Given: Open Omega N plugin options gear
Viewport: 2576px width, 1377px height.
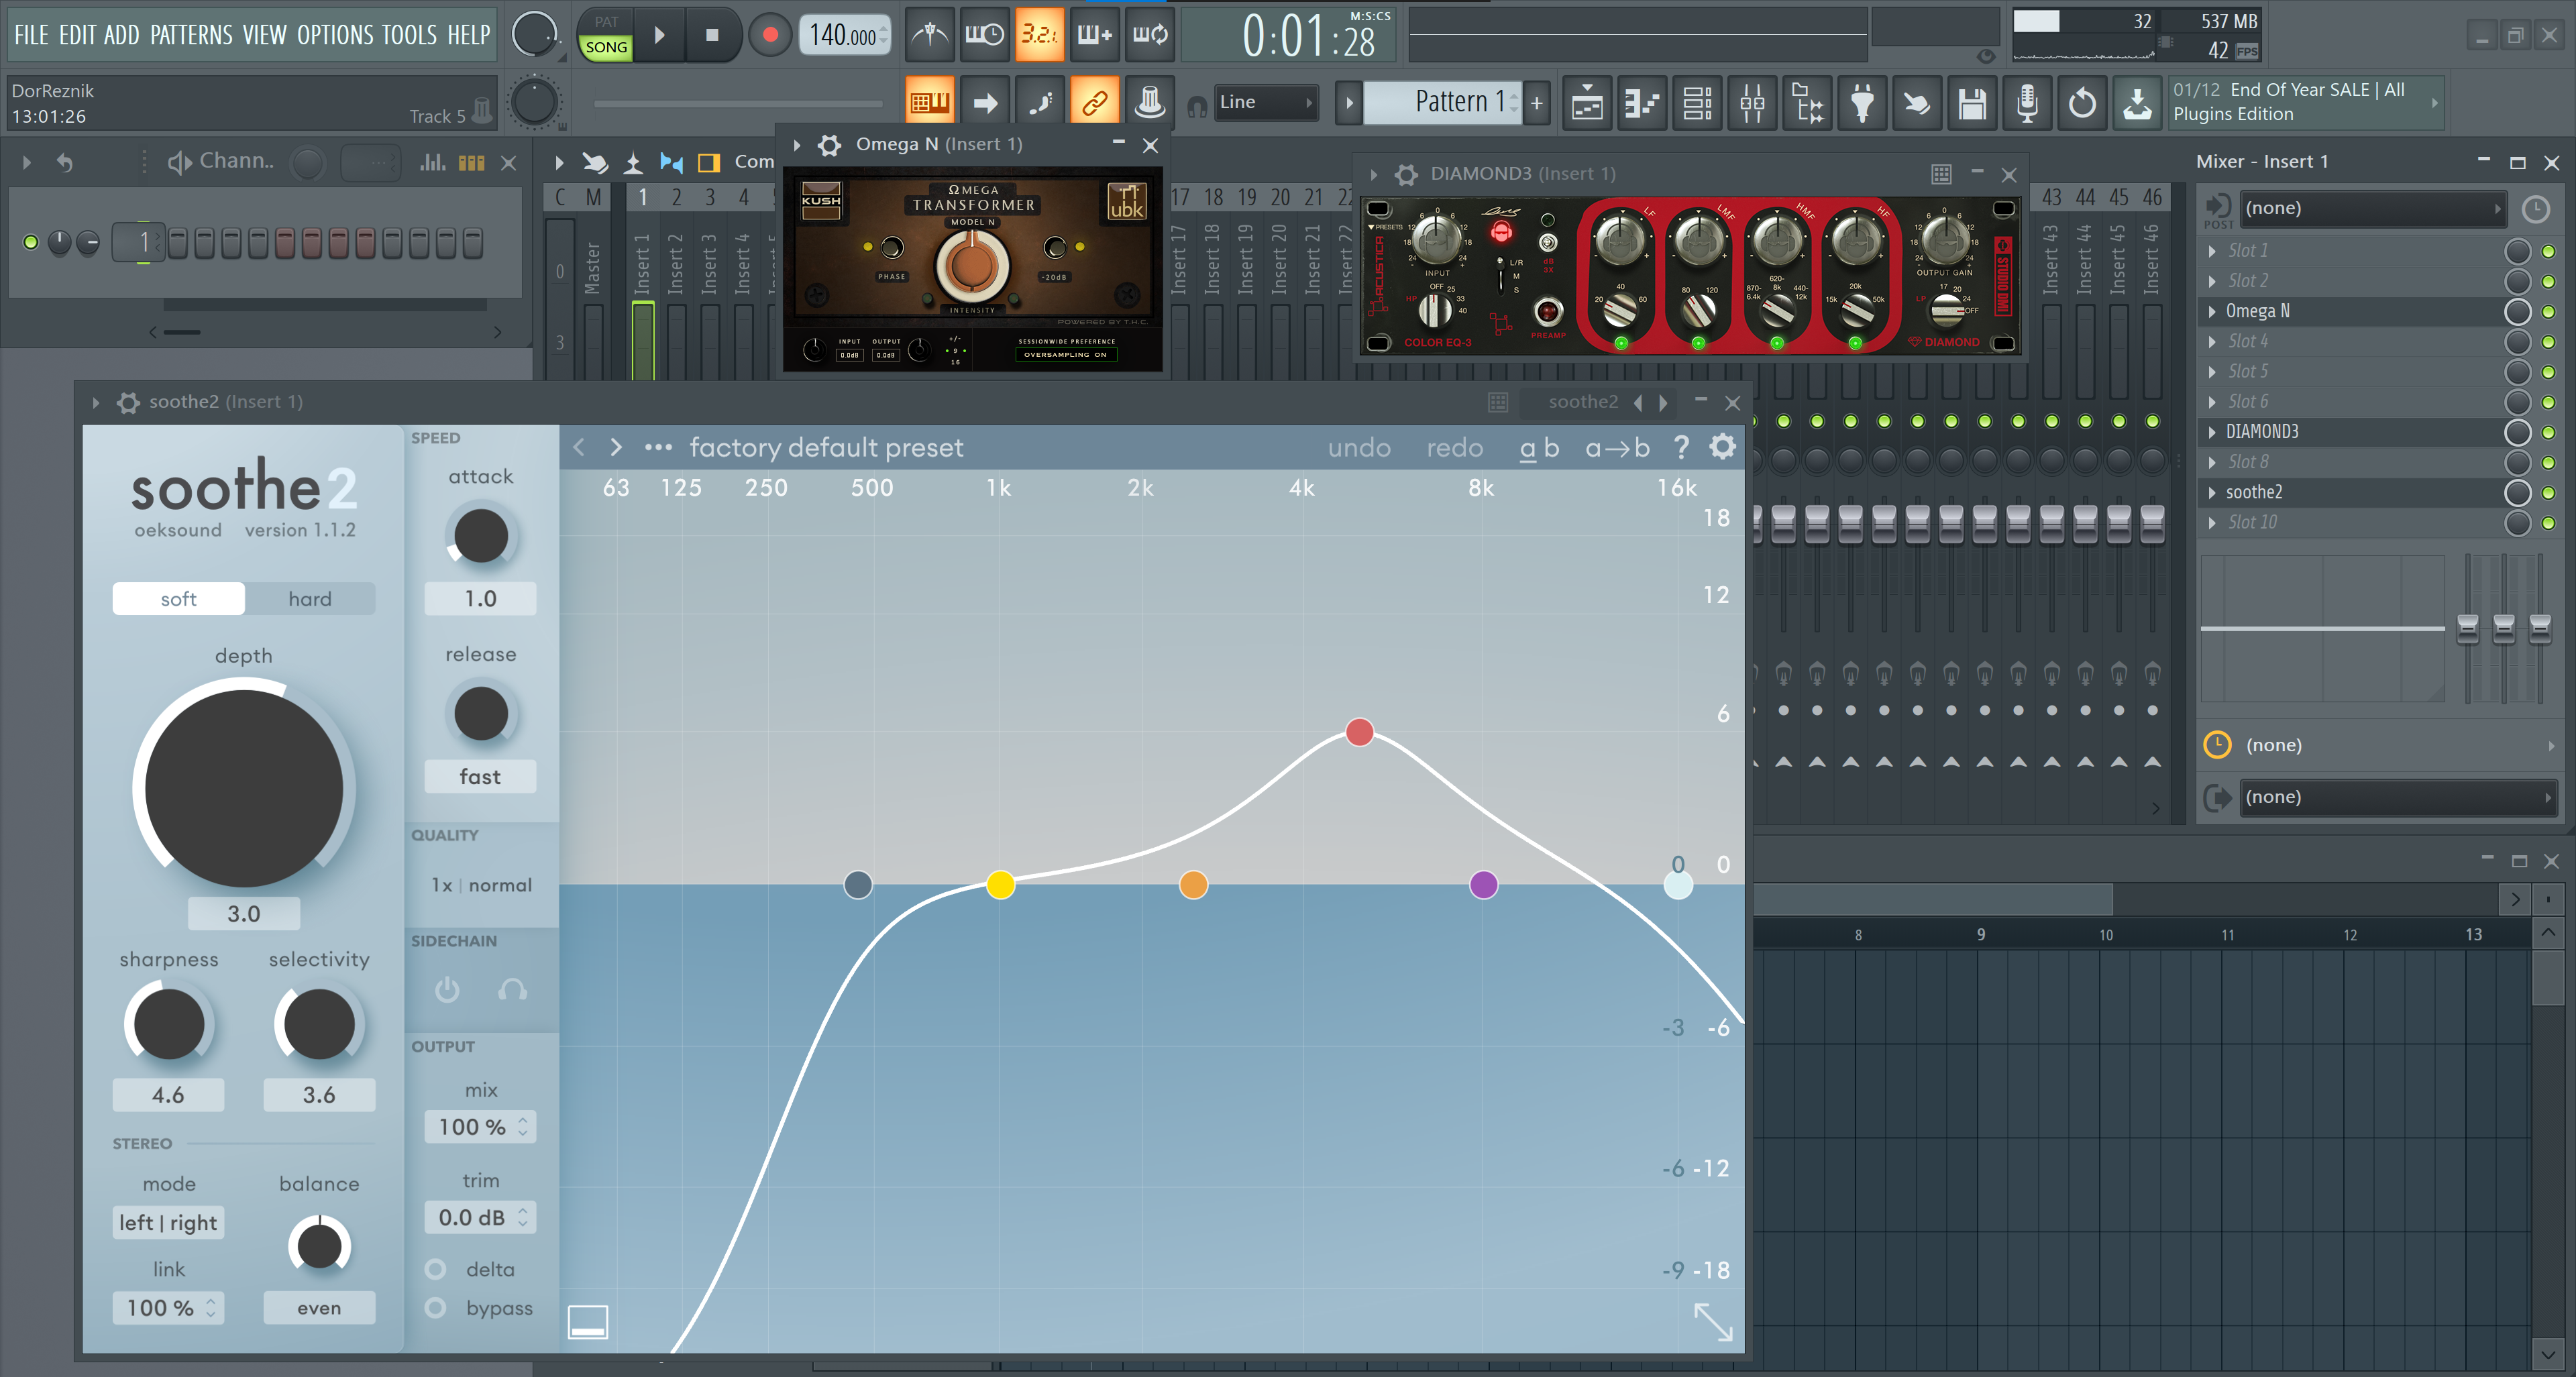Looking at the screenshot, I should point(829,145).
